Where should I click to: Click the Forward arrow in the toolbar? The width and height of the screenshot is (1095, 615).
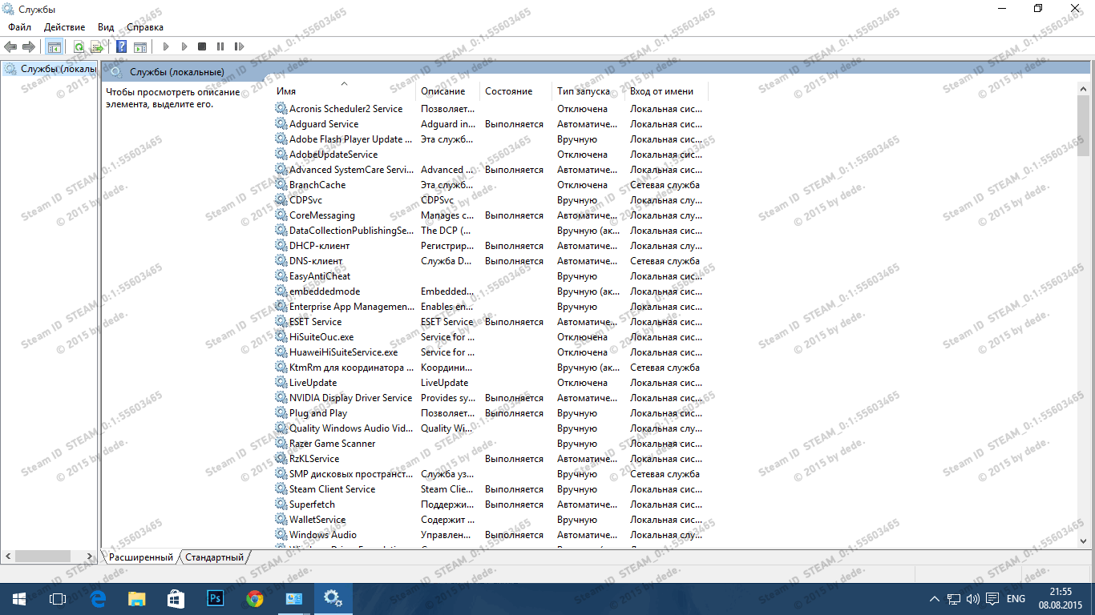pos(29,47)
